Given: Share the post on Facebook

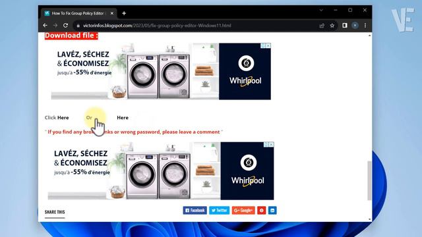Looking at the screenshot, I should [195, 210].
